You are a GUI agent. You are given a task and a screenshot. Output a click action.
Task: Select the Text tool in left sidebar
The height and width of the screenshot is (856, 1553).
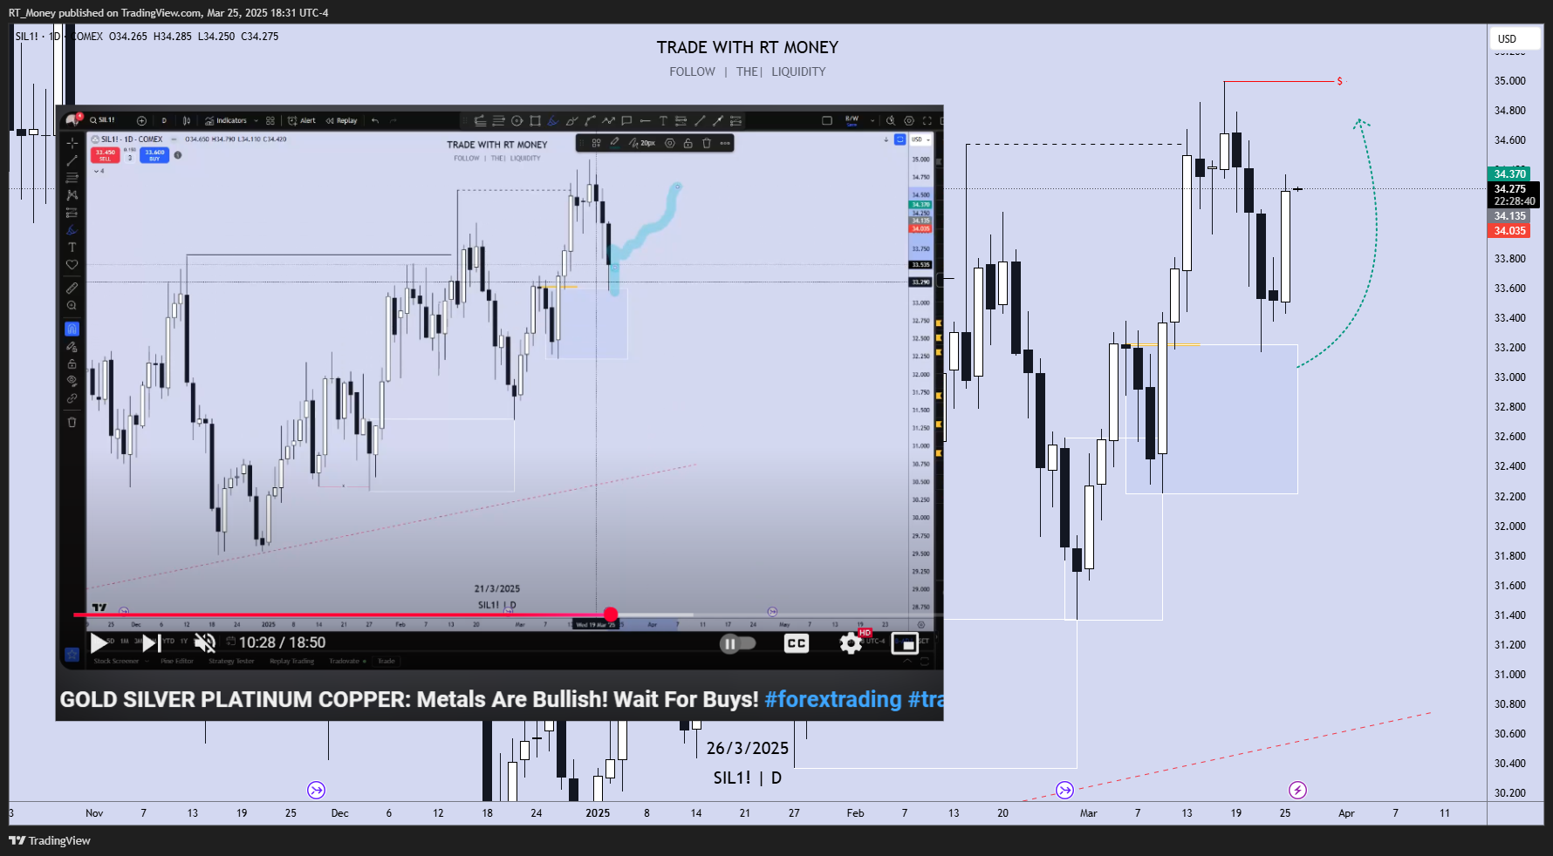pos(72,248)
